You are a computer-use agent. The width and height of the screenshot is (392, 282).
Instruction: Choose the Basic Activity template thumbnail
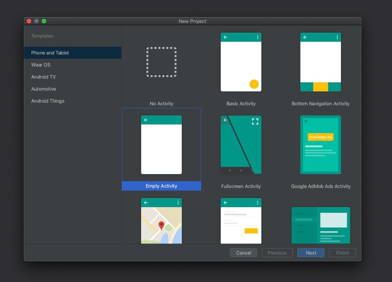point(241,62)
